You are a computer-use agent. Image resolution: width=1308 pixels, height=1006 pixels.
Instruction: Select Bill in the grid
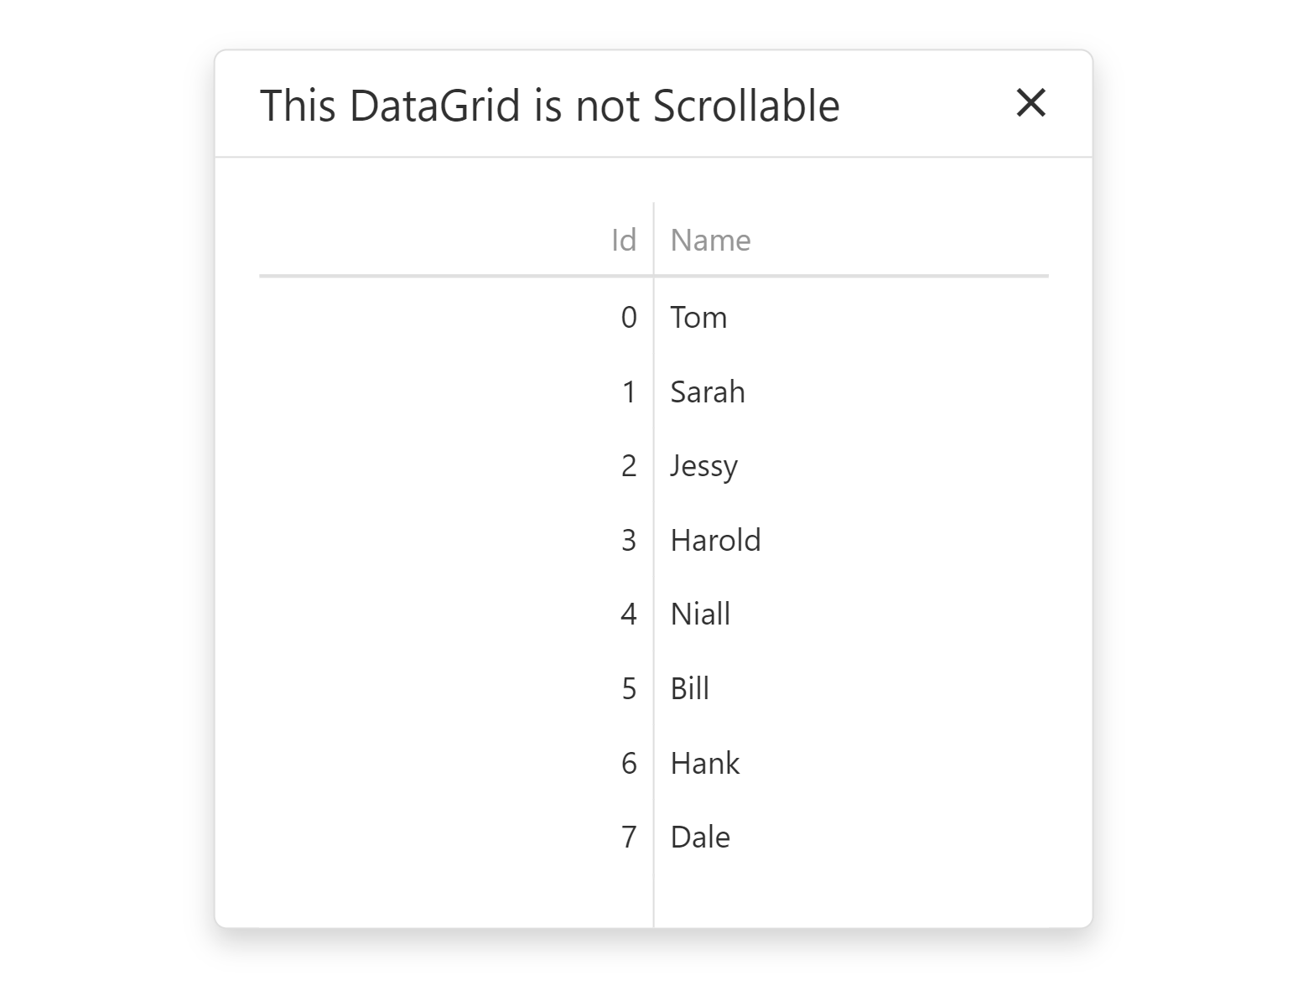(x=689, y=687)
